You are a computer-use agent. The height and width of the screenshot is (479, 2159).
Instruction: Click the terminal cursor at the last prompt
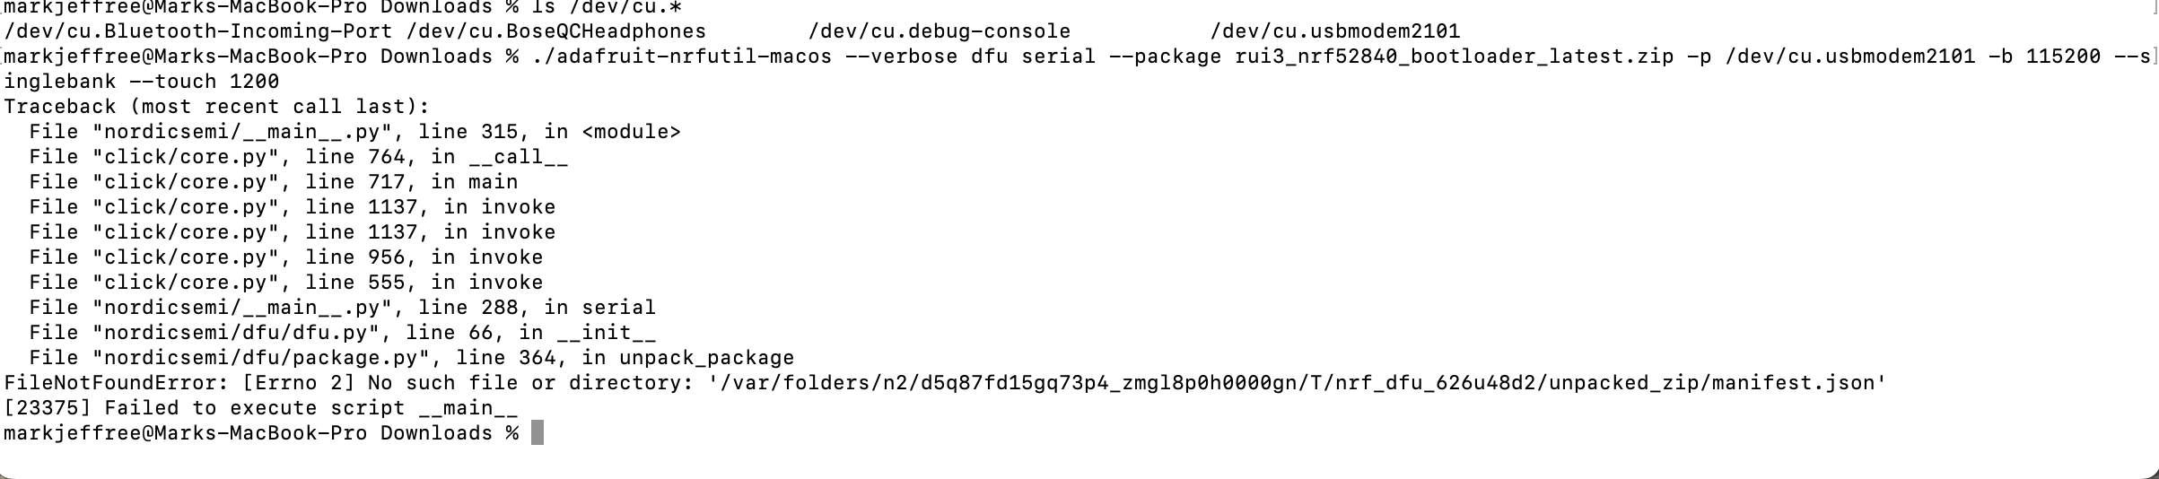coord(537,433)
